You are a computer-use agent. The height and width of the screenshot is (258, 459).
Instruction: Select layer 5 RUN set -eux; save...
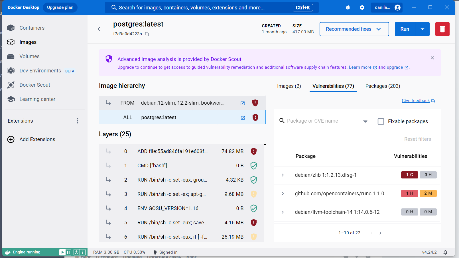(x=182, y=223)
